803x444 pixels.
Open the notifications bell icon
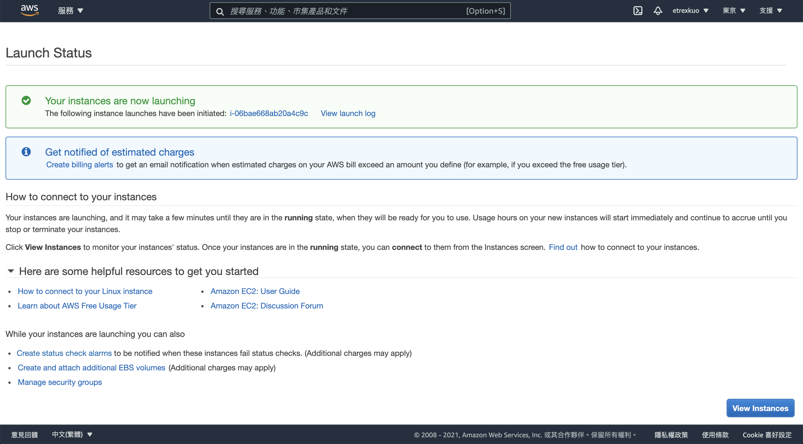pos(658,11)
